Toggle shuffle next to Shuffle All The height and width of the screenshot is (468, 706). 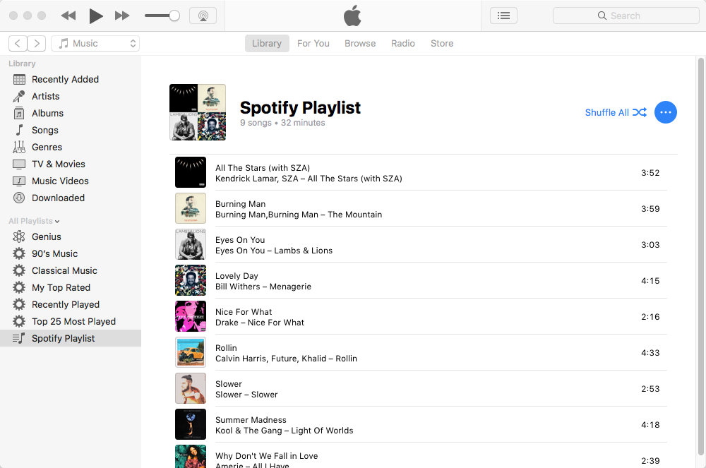tap(640, 112)
